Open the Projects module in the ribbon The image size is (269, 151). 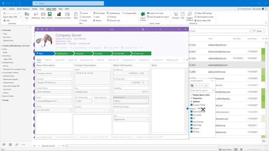tap(50, 16)
